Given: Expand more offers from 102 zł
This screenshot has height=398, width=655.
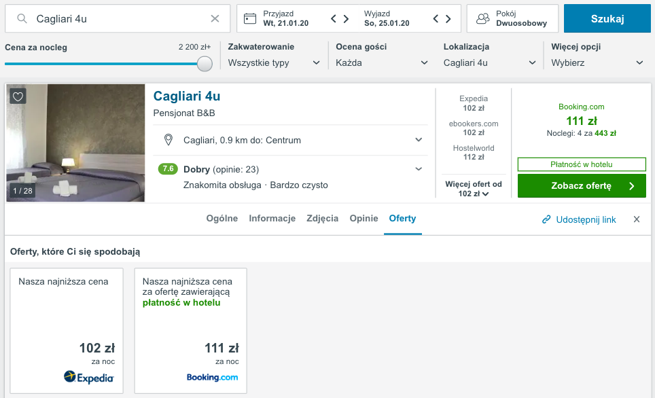Looking at the screenshot, I should (474, 189).
